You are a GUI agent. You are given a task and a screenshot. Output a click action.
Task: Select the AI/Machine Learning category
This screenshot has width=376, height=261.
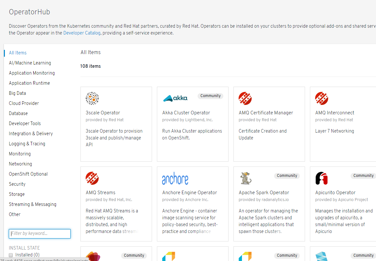30,63
